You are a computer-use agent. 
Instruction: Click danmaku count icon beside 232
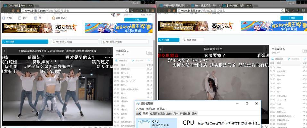[20, 18]
